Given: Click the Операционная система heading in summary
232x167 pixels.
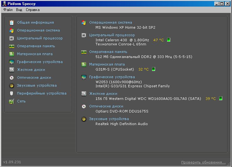Looking at the screenshot, I should (111, 22).
